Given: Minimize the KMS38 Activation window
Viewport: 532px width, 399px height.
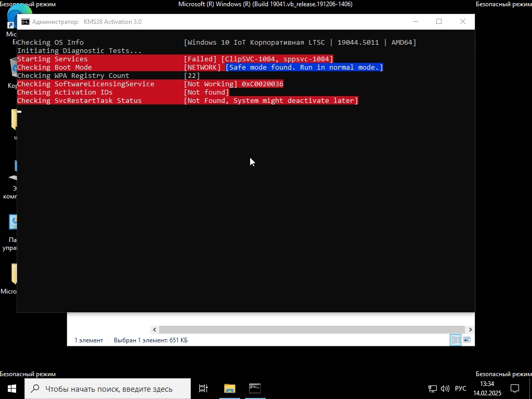Looking at the screenshot, I should coord(416,21).
